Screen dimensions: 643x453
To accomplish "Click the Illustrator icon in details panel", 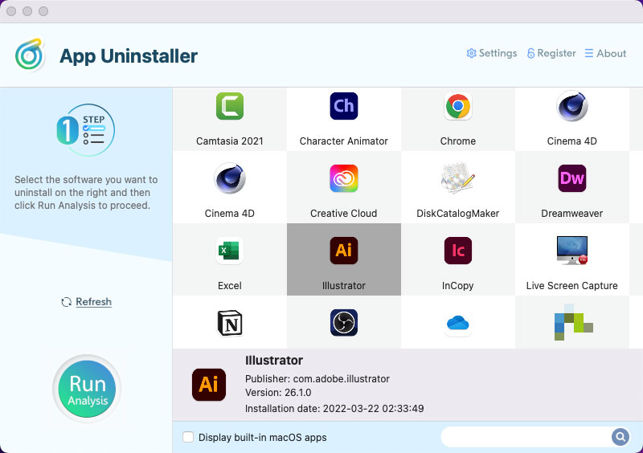I will pos(209,385).
